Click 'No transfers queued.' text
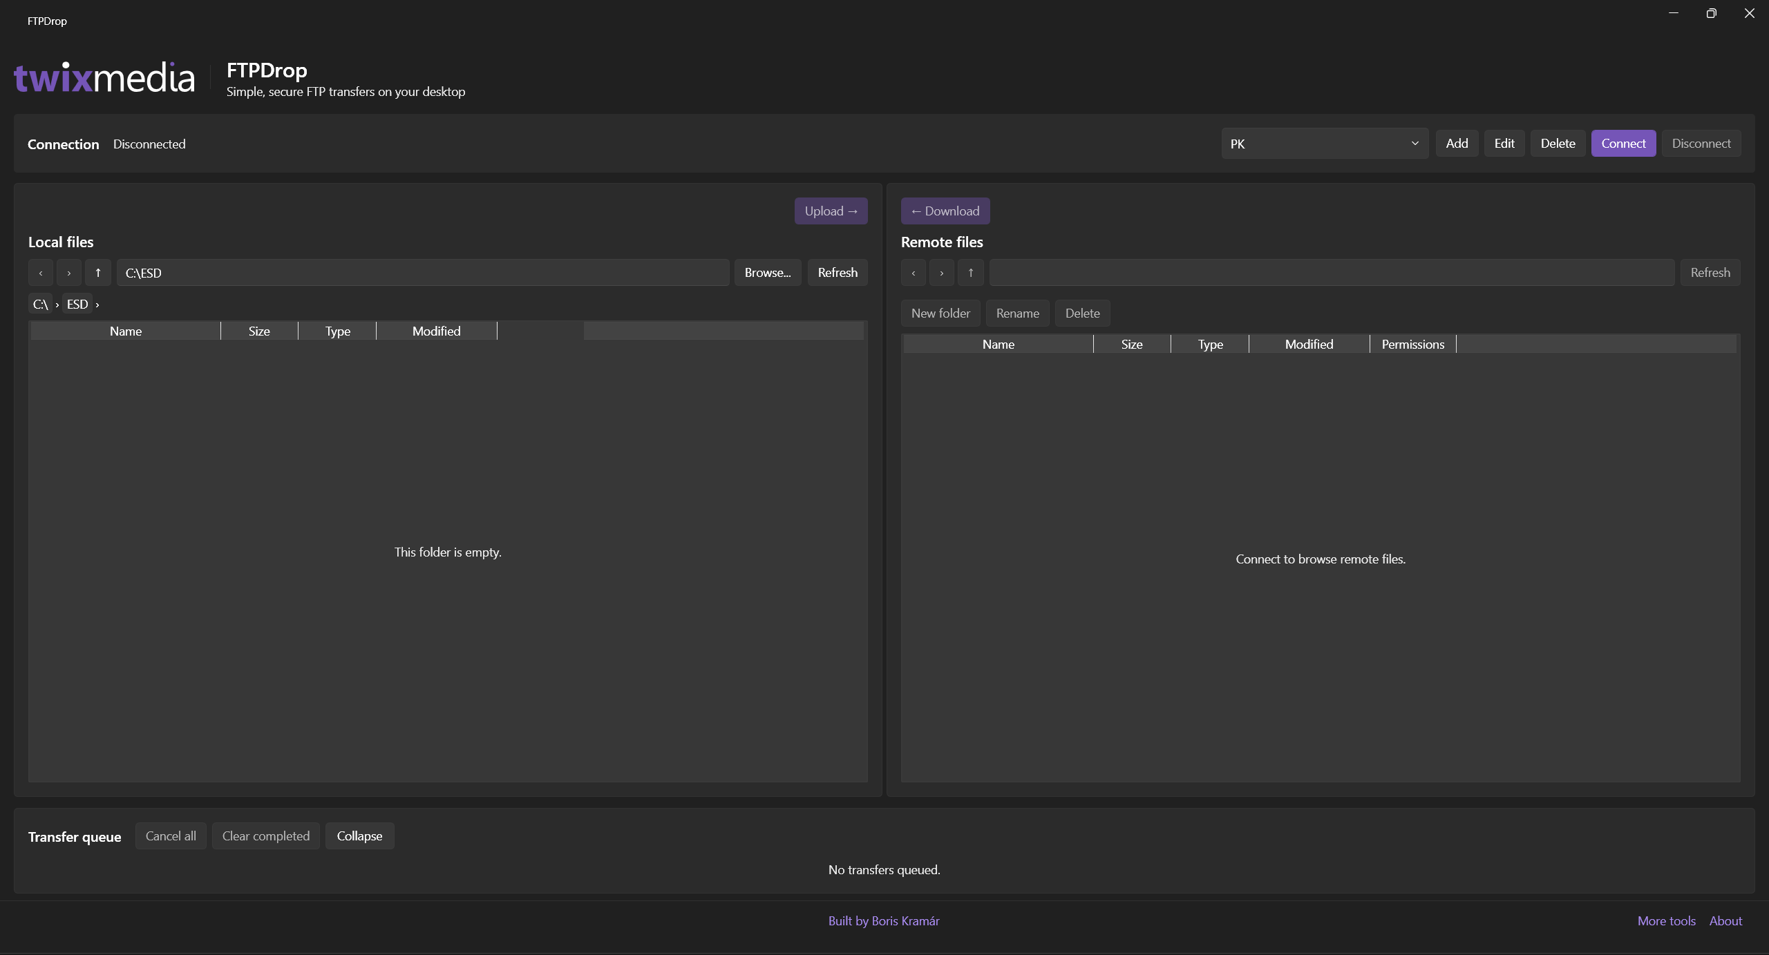Image resolution: width=1769 pixels, height=955 pixels. click(884, 870)
